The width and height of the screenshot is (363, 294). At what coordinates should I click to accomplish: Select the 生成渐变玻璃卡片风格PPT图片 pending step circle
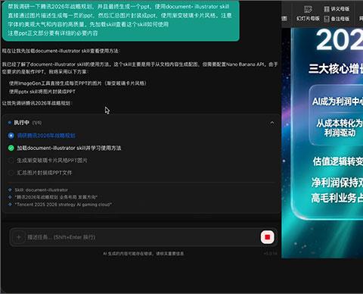(x=11, y=161)
